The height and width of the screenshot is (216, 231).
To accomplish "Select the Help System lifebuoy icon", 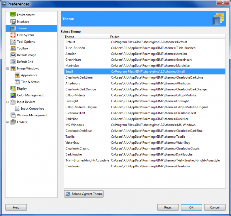I will coord(13,35).
